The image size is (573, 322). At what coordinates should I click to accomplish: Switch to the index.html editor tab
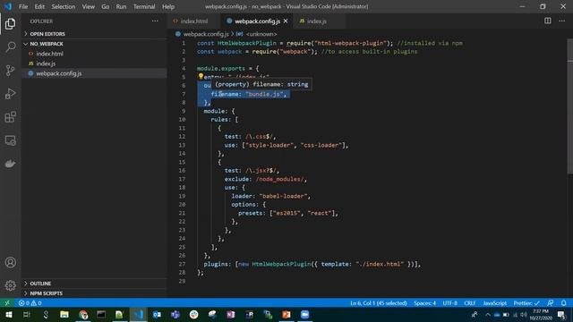194,21
